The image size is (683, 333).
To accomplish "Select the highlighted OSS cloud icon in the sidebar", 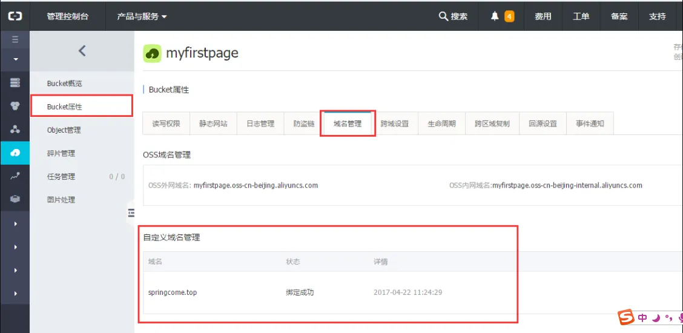I will pos(15,153).
